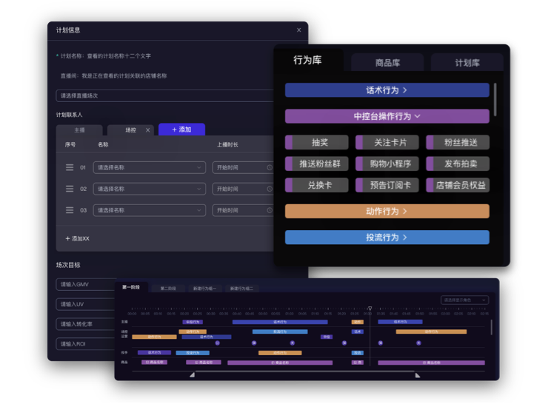
Task: Click the 请输入GMV input field
Action: tap(85, 285)
